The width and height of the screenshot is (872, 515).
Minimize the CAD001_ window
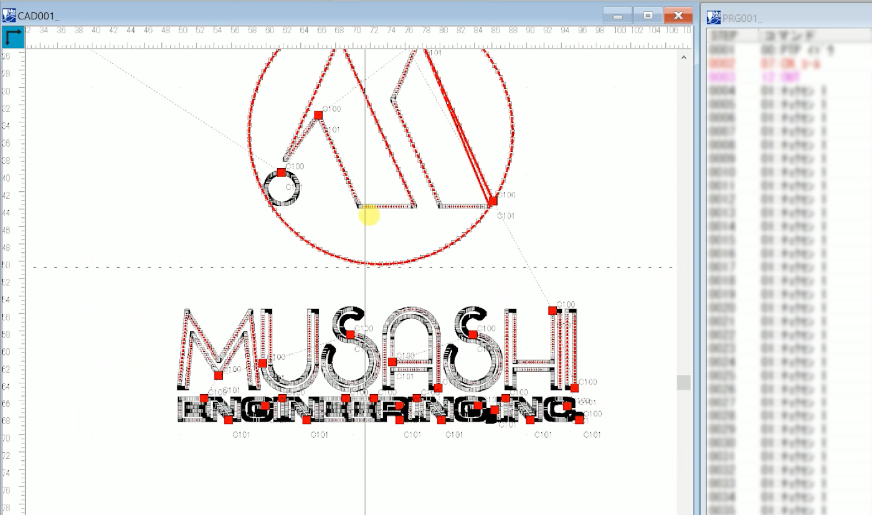[x=618, y=16]
